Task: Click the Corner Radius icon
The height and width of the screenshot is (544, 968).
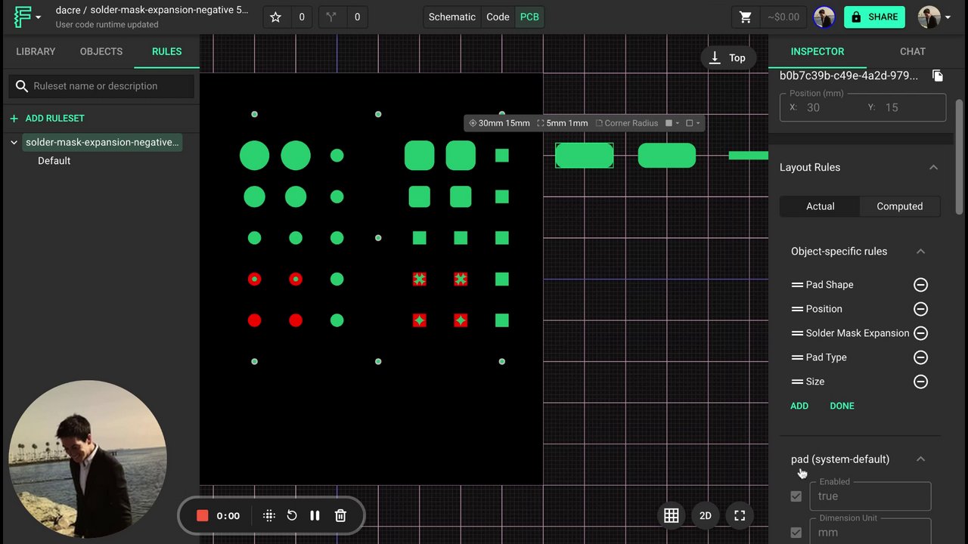Action: (599, 123)
